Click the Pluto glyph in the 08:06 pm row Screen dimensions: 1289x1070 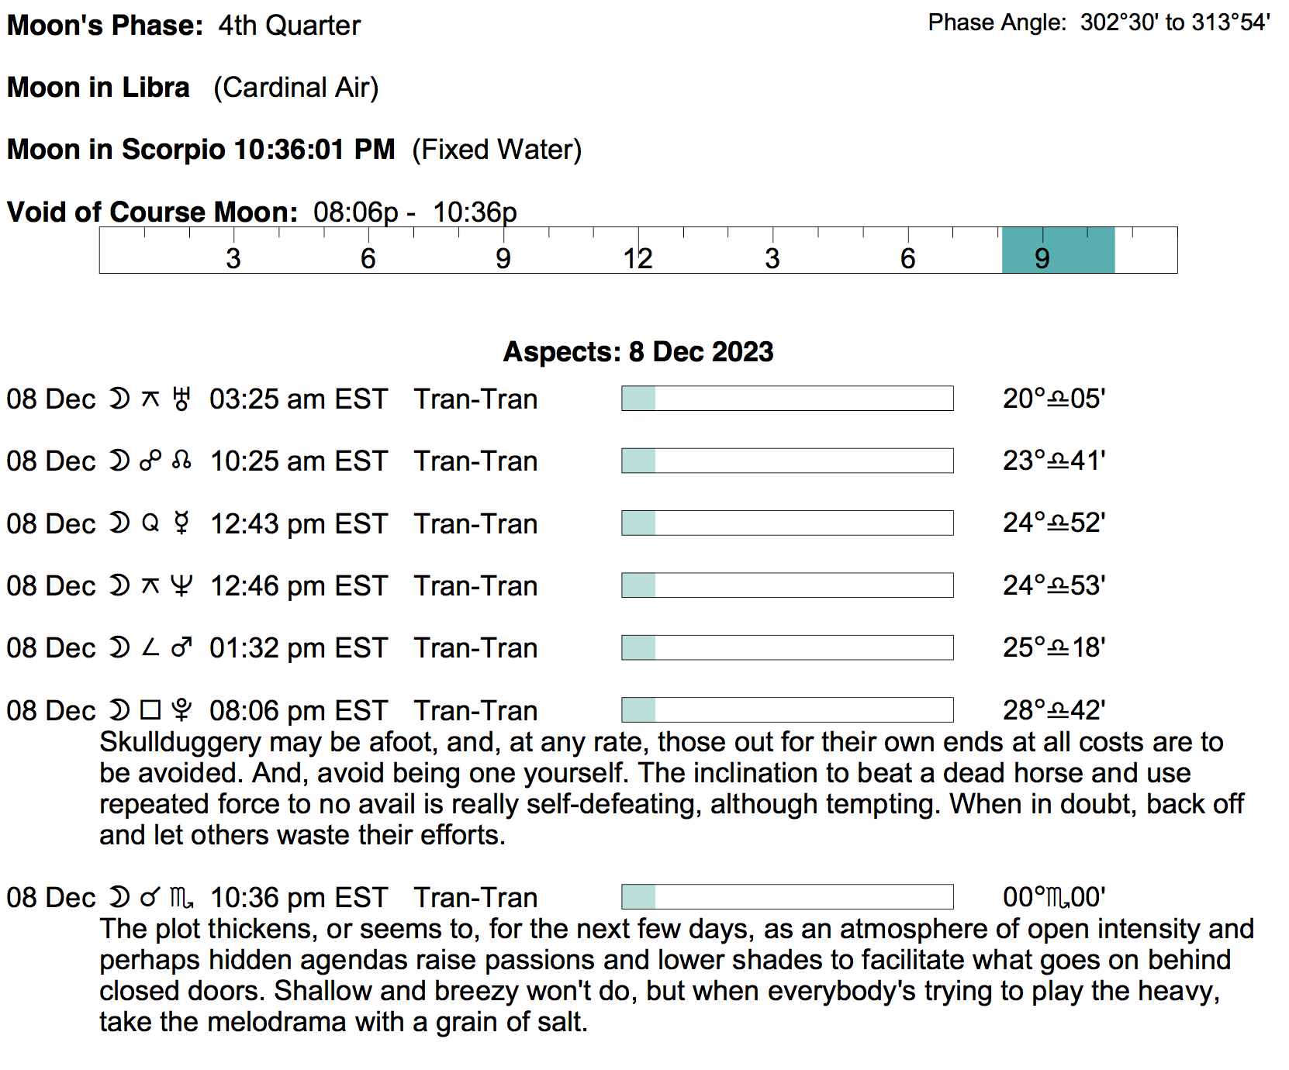tap(181, 710)
